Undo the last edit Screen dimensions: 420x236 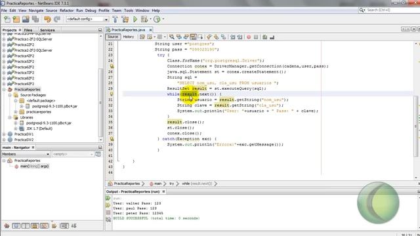pos(47,19)
